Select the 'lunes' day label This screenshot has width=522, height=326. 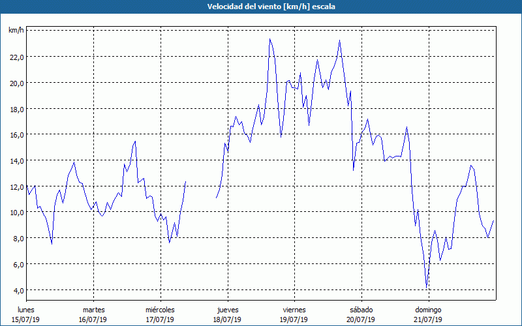coord(26,310)
